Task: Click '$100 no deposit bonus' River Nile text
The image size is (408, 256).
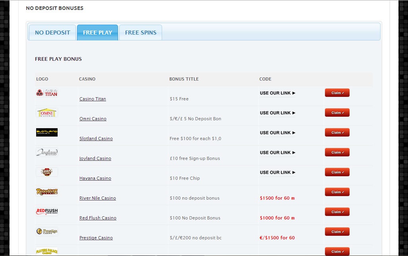Action: tap(195, 198)
